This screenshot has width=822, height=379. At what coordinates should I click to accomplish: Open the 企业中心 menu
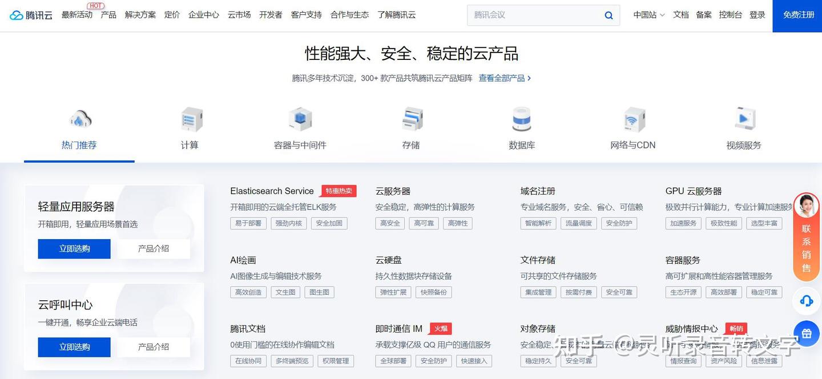point(204,15)
